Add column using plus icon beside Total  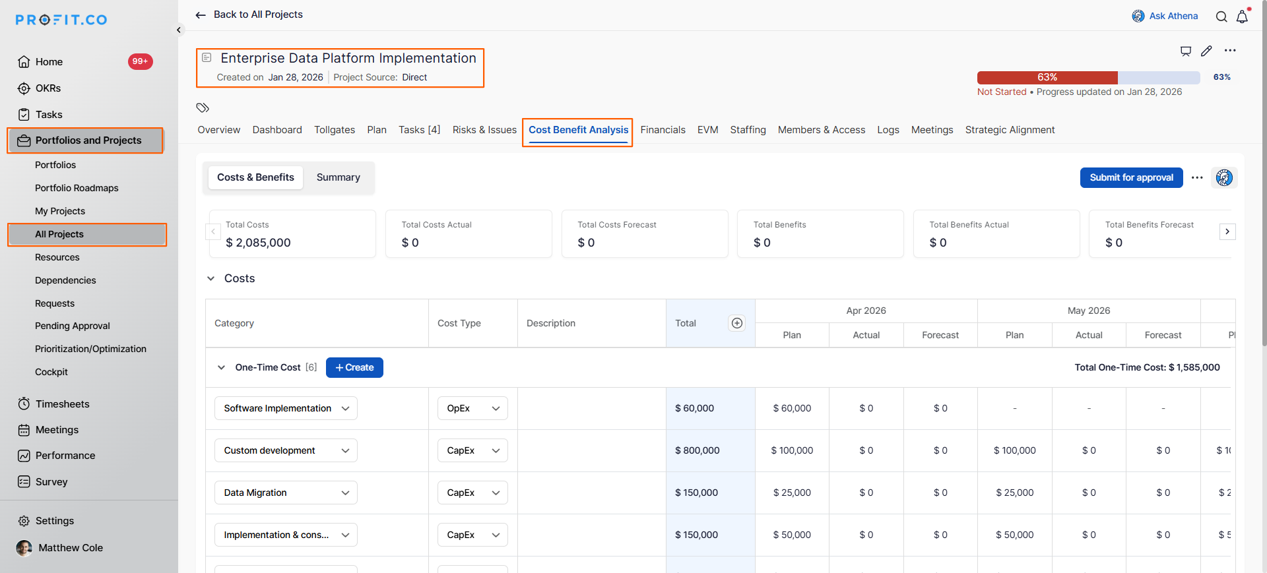(737, 323)
